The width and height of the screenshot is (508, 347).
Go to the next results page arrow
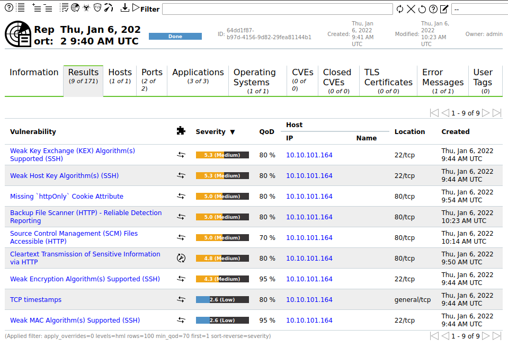[x=486, y=113]
